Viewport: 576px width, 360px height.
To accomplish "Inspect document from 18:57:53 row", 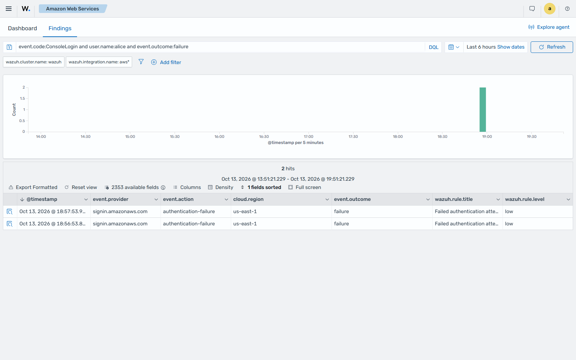I will click(x=10, y=212).
